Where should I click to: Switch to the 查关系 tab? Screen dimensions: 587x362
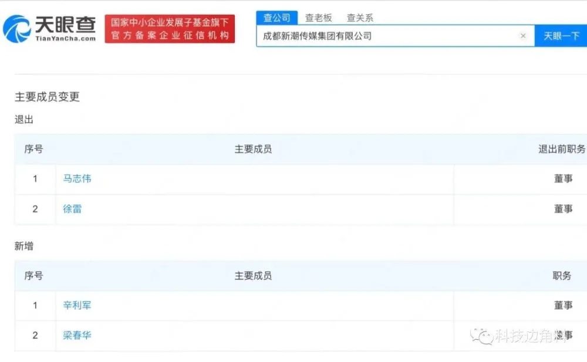pyautogui.click(x=360, y=18)
